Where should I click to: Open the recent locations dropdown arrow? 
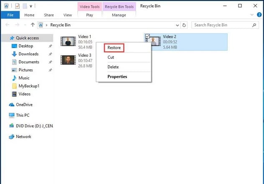[x=25, y=25]
